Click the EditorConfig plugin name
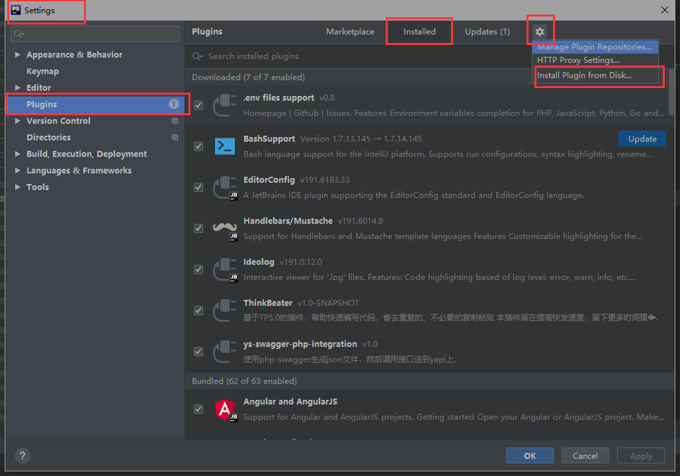Image resolution: width=680 pixels, height=476 pixels. point(269,180)
